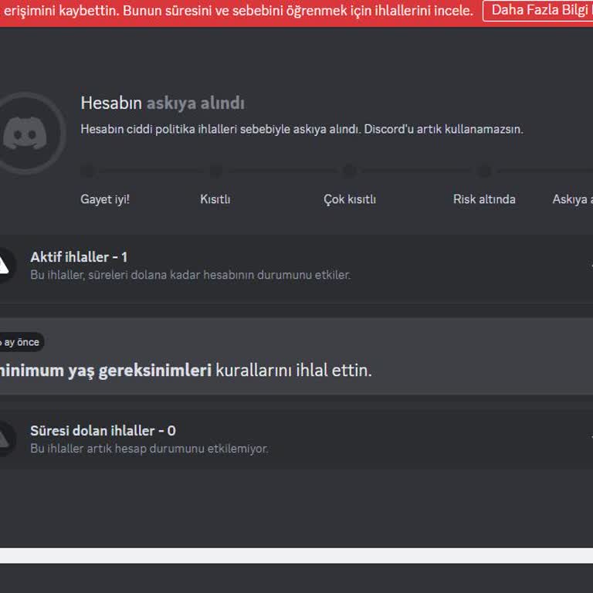This screenshot has height=593, width=593.
Task: Click the ay önce timestamp badge
Action: tap(21, 342)
